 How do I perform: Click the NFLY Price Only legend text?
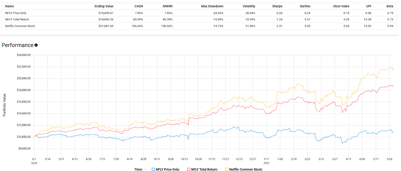click(168, 169)
